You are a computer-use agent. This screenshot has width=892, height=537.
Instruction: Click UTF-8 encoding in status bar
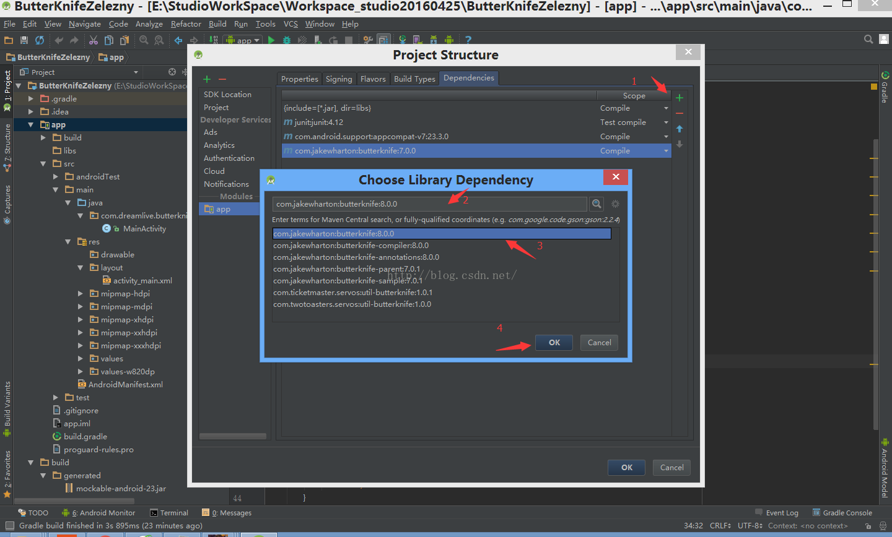coord(750,526)
